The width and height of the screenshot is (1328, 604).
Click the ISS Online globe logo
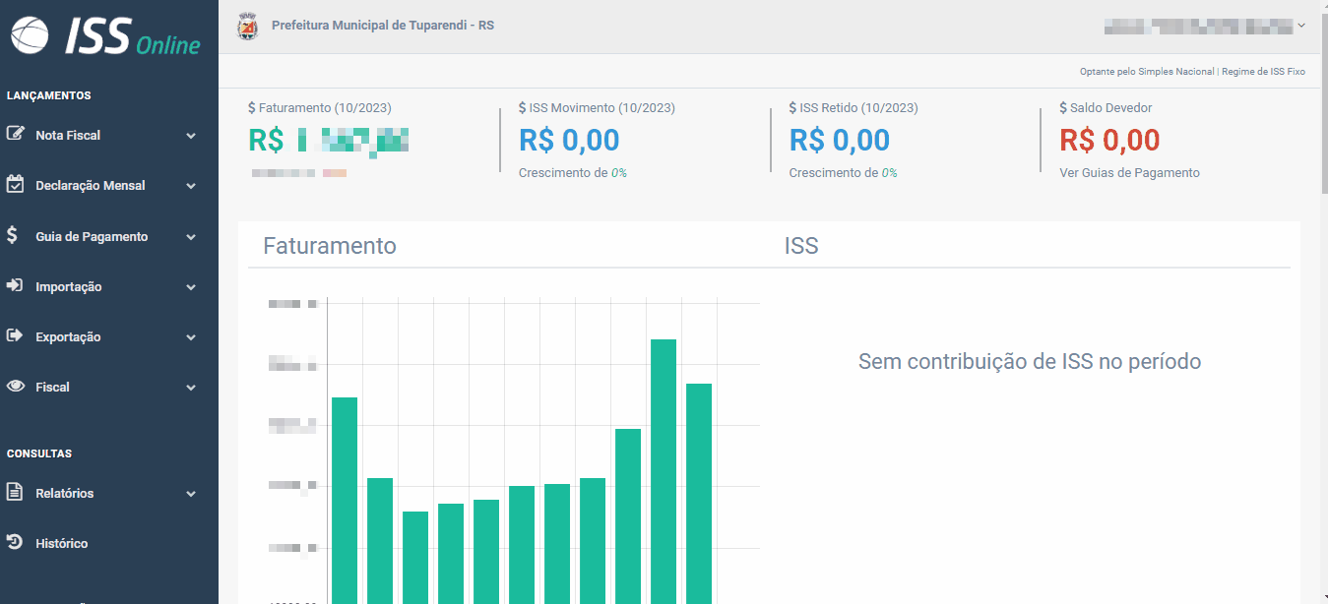click(29, 36)
